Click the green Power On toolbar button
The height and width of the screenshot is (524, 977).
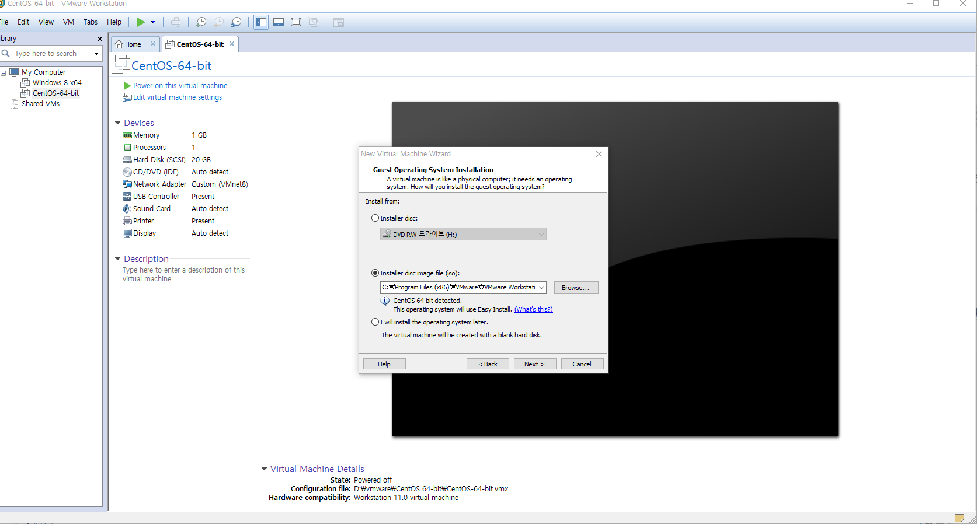(x=141, y=22)
